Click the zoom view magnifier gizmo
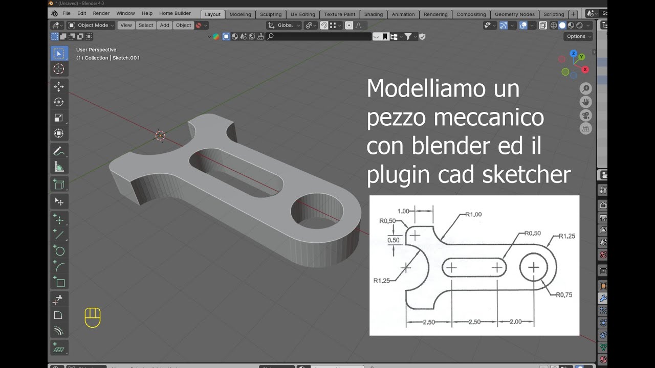 (x=585, y=88)
